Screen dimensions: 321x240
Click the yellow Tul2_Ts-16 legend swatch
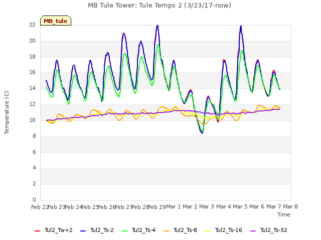point(208,231)
